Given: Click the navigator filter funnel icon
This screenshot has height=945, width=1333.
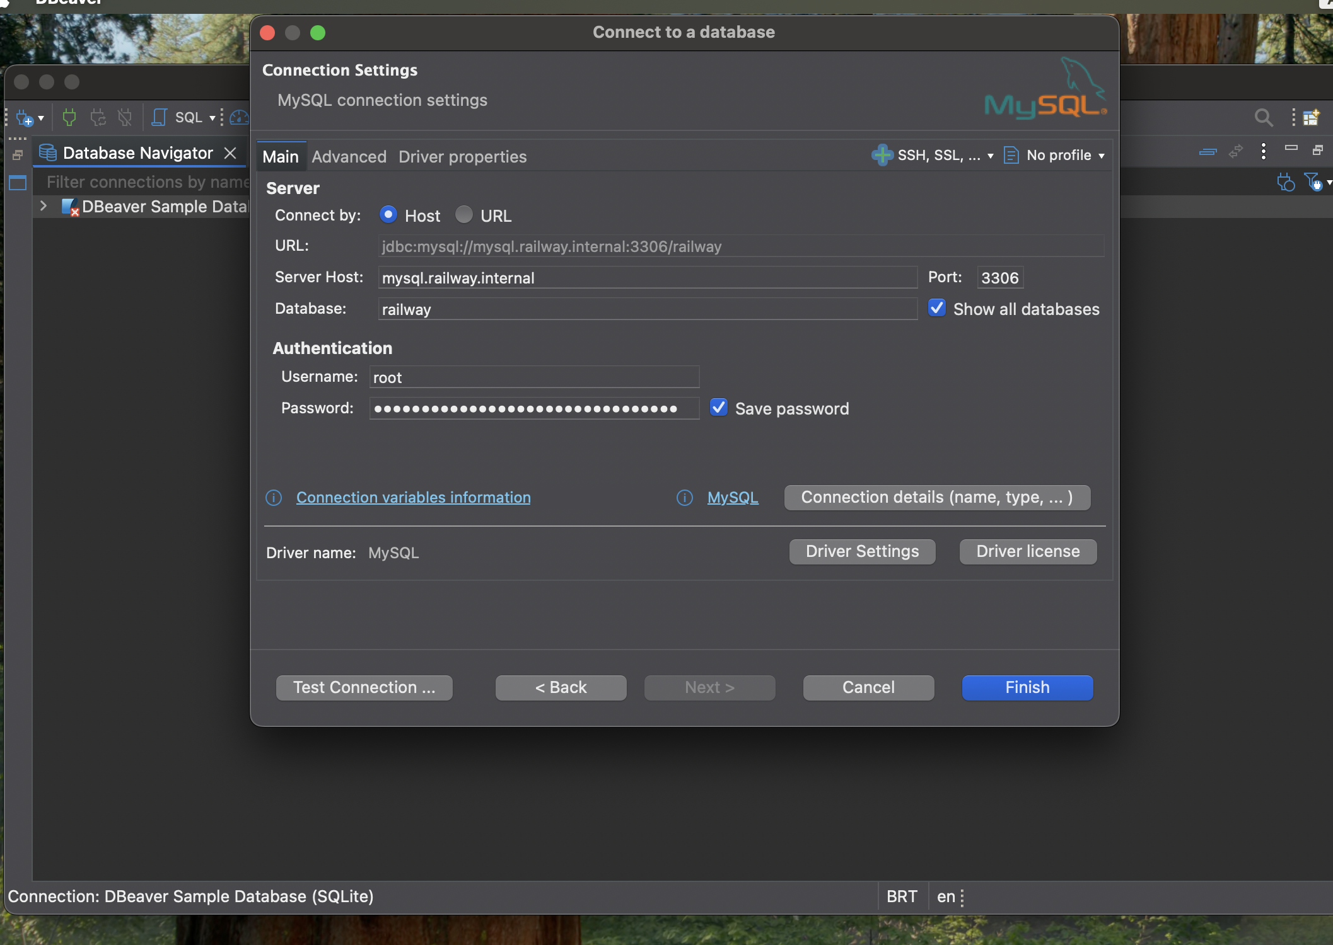Looking at the screenshot, I should pos(1312,182).
